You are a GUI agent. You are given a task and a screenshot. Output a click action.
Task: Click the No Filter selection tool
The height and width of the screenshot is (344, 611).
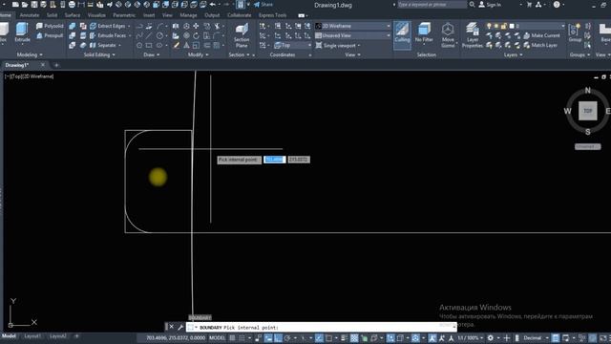(424, 32)
